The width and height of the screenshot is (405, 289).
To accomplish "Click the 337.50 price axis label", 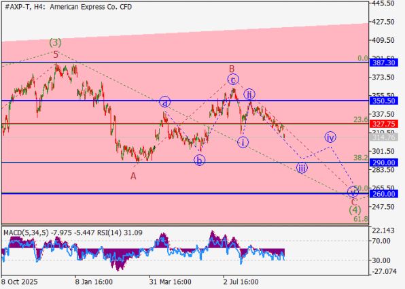I will coord(384,114).
